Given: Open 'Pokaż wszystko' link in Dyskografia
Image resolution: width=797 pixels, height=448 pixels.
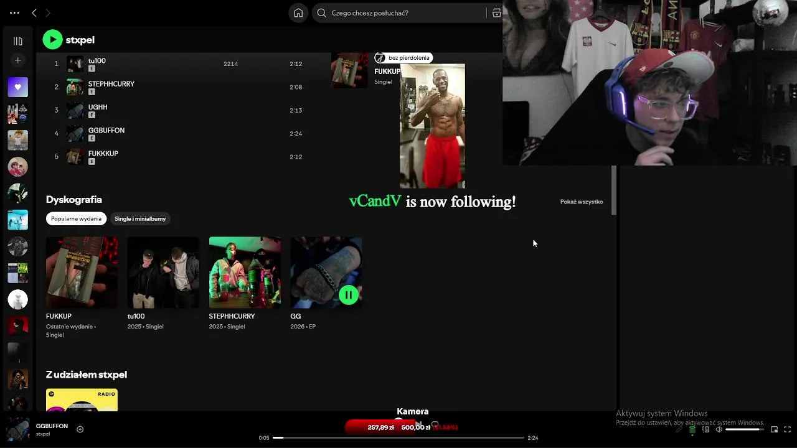Looking at the screenshot, I should pyautogui.click(x=581, y=202).
